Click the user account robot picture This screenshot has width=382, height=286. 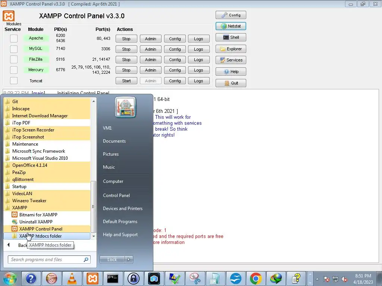pos(125,107)
